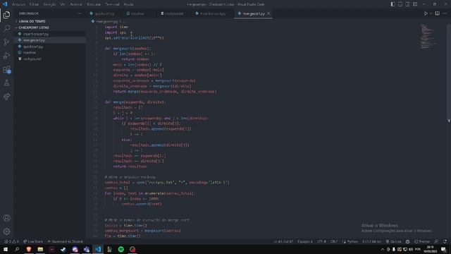The width and height of the screenshot is (451, 254).
Task: Click Reconnect to Discord in status bar
Action: coord(66,241)
